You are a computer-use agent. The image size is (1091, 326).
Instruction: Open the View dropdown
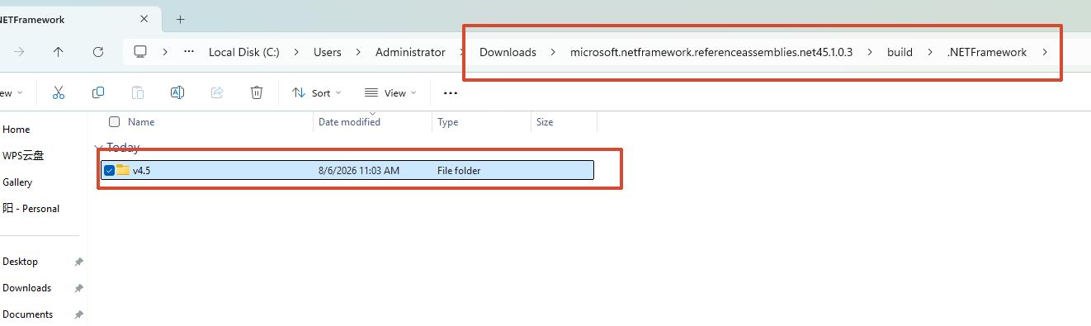pyautogui.click(x=390, y=93)
